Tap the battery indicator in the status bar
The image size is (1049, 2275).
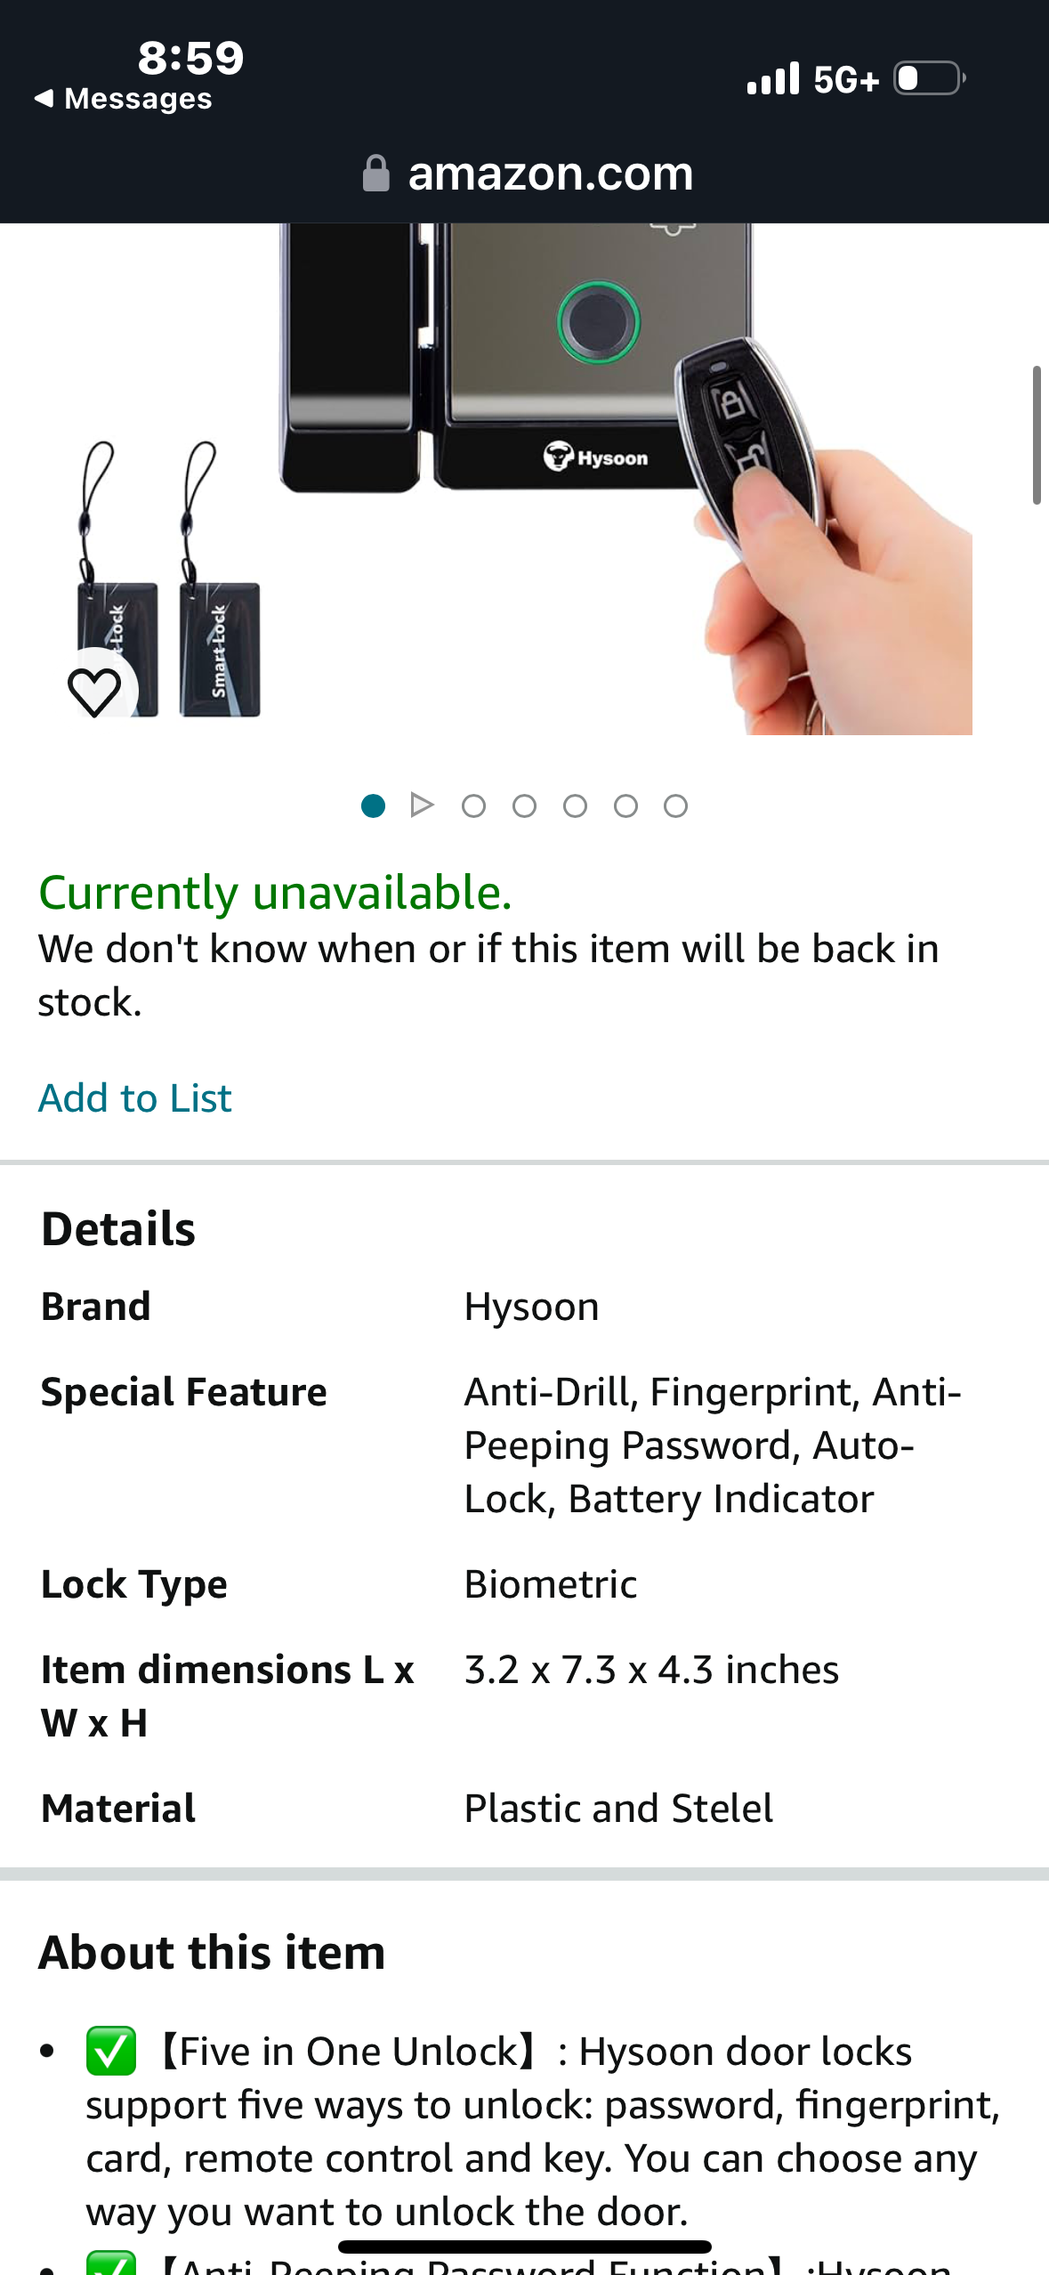[x=926, y=78]
